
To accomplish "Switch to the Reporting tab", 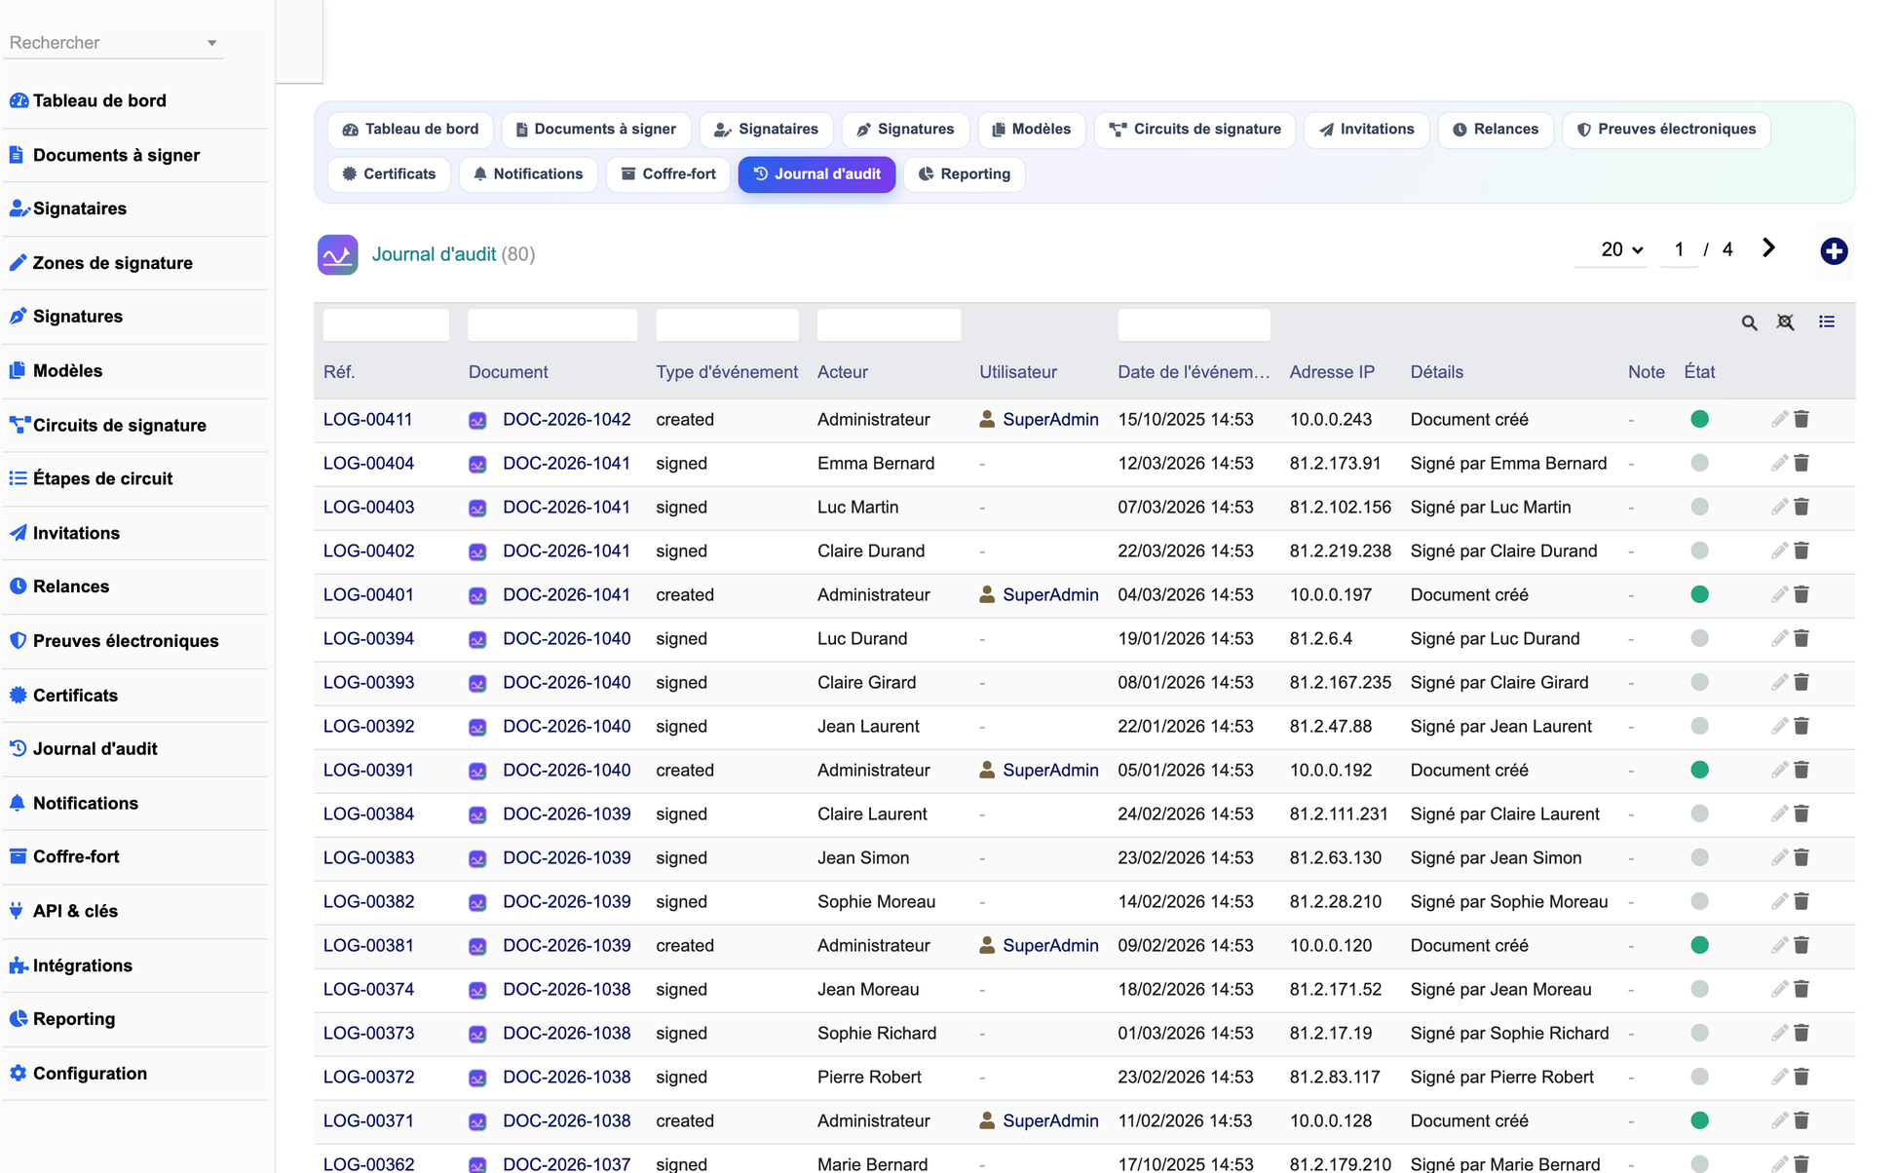I will pos(964,174).
